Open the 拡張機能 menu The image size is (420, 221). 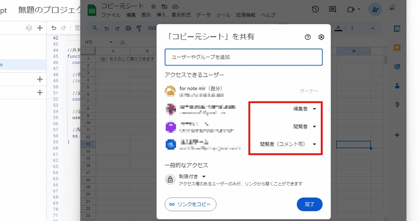click(246, 15)
